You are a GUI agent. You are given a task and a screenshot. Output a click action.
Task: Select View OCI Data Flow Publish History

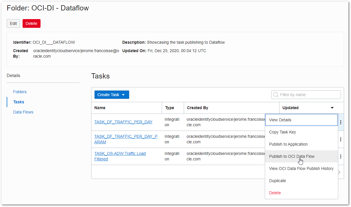click(x=301, y=168)
